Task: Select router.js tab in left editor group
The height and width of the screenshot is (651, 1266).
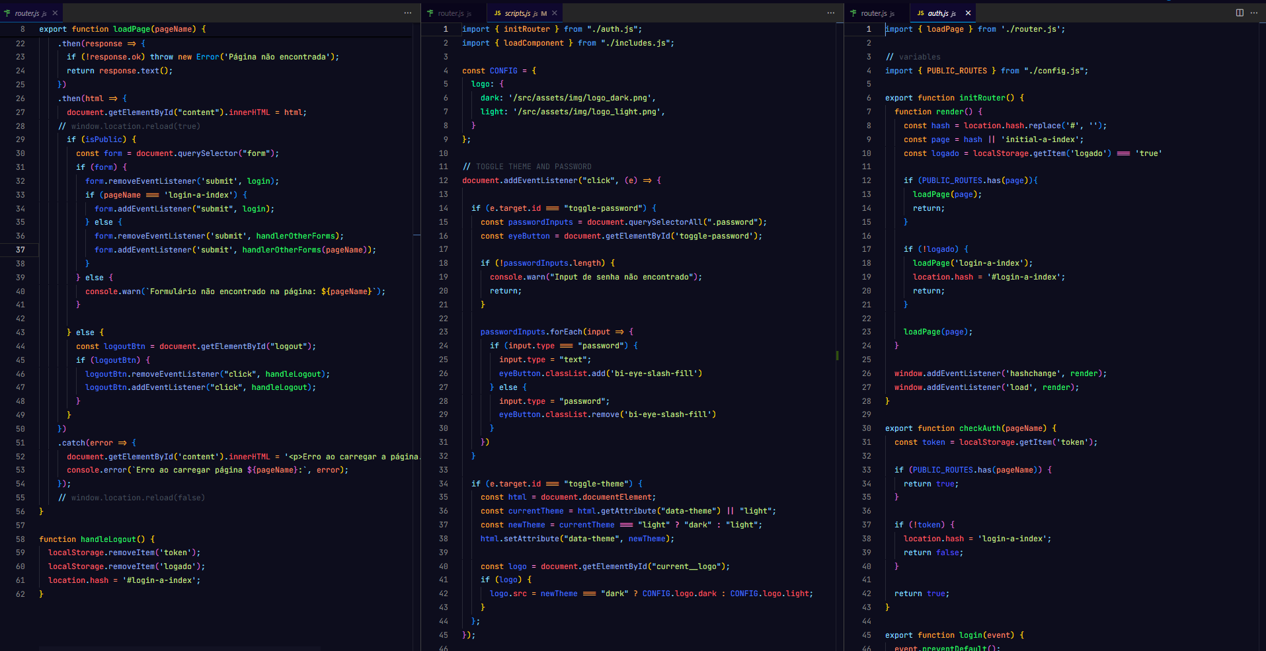Action: [31, 13]
